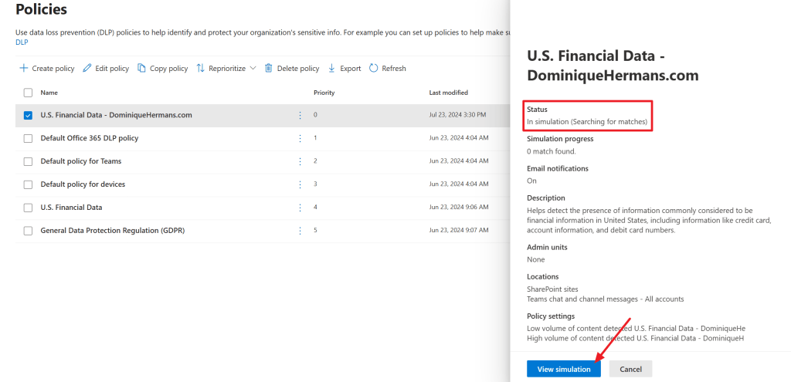The image size is (791, 382).
Task: Click the Edit policy pencil icon
Action: pyautogui.click(x=87, y=69)
